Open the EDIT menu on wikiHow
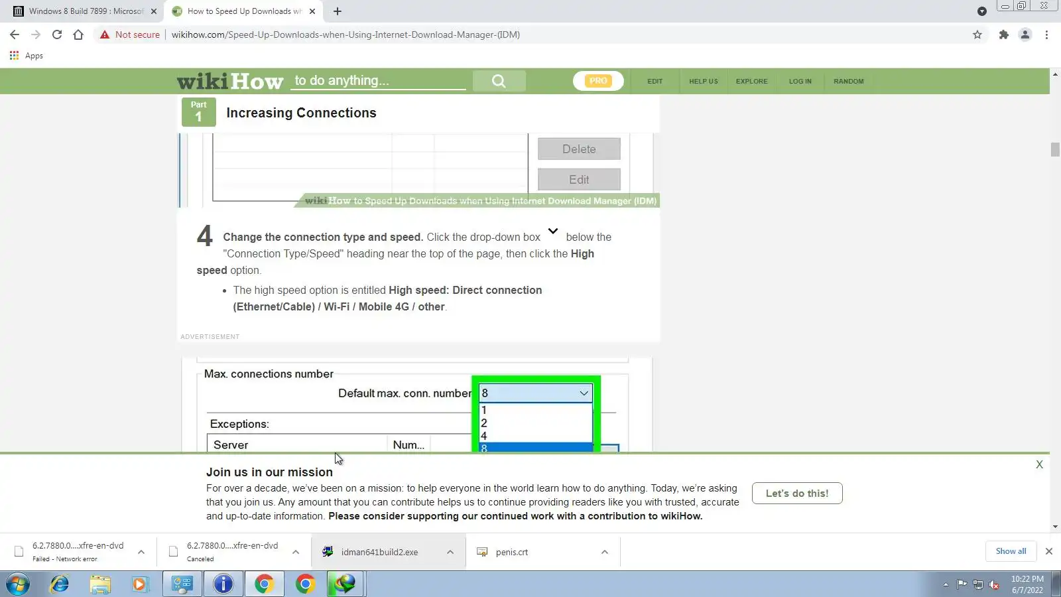Screen dimensions: 1061x597 pyautogui.click(x=655, y=81)
